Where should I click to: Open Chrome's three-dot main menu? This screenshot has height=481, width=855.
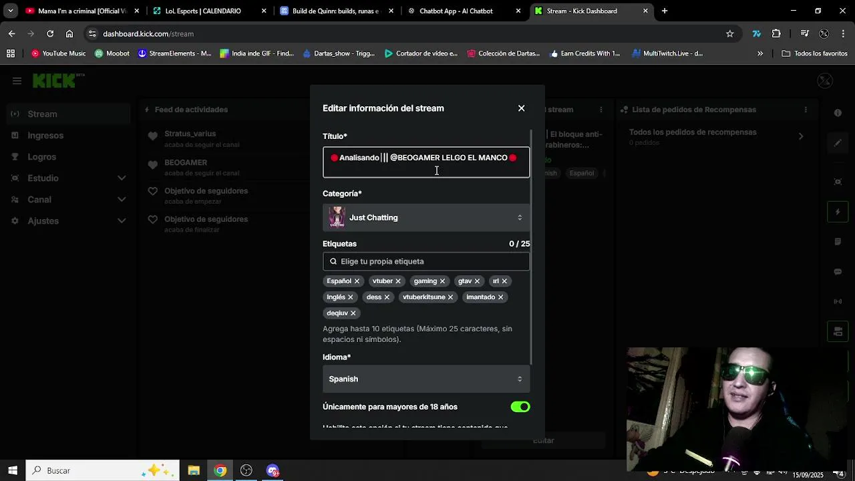[844, 33]
